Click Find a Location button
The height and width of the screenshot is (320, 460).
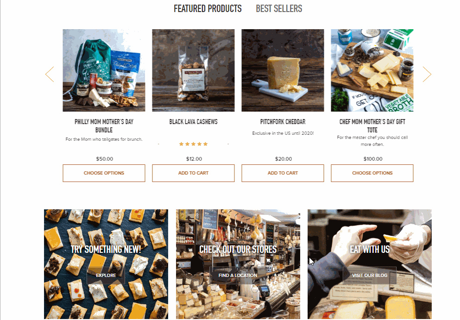pyautogui.click(x=238, y=276)
